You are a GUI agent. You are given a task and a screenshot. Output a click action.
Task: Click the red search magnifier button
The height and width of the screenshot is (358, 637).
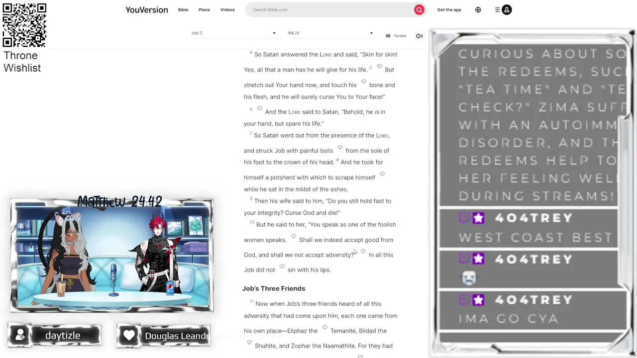click(419, 9)
